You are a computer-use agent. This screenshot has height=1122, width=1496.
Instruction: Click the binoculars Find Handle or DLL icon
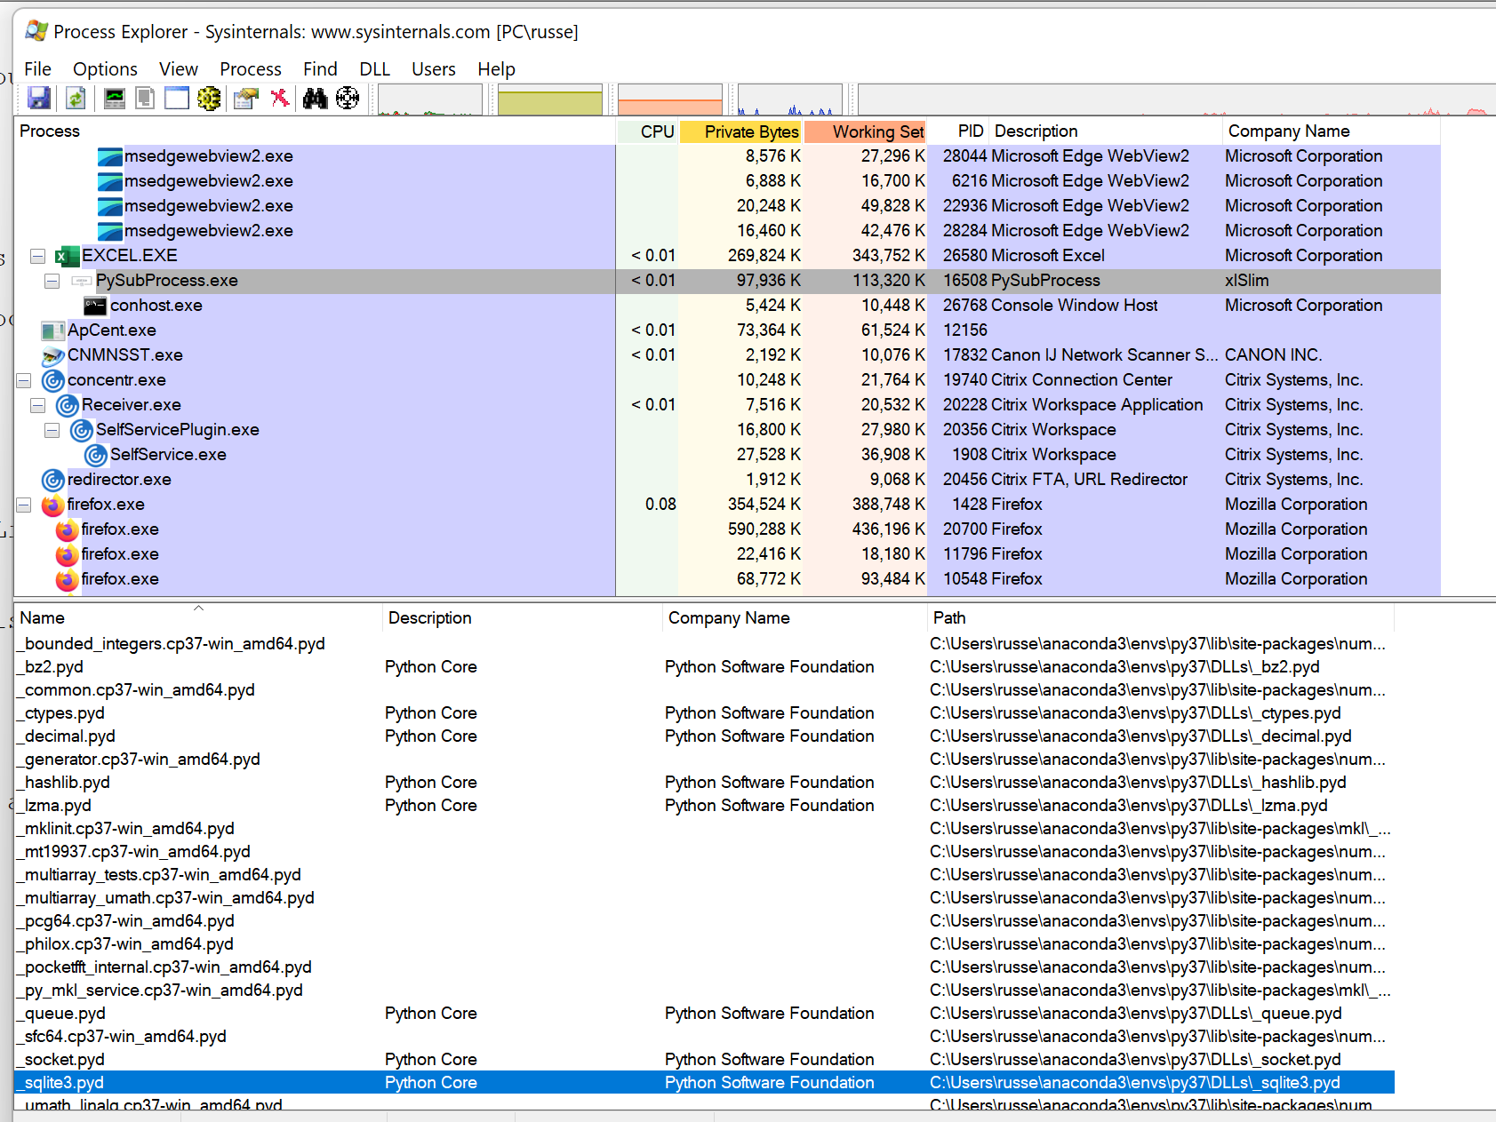315,98
